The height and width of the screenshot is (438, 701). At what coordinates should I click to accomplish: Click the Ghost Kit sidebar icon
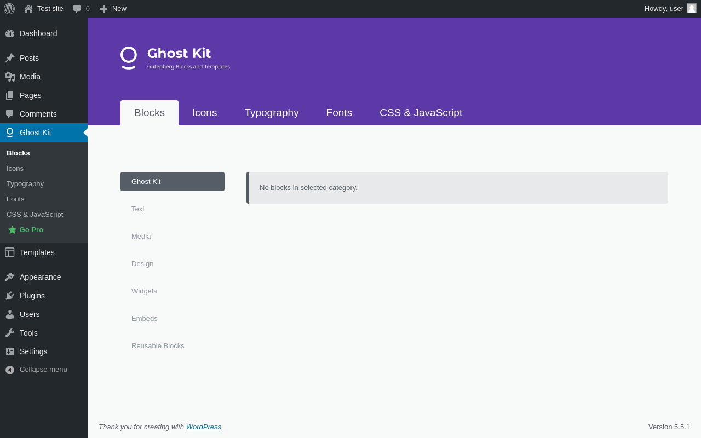click(x=10, y=132)
